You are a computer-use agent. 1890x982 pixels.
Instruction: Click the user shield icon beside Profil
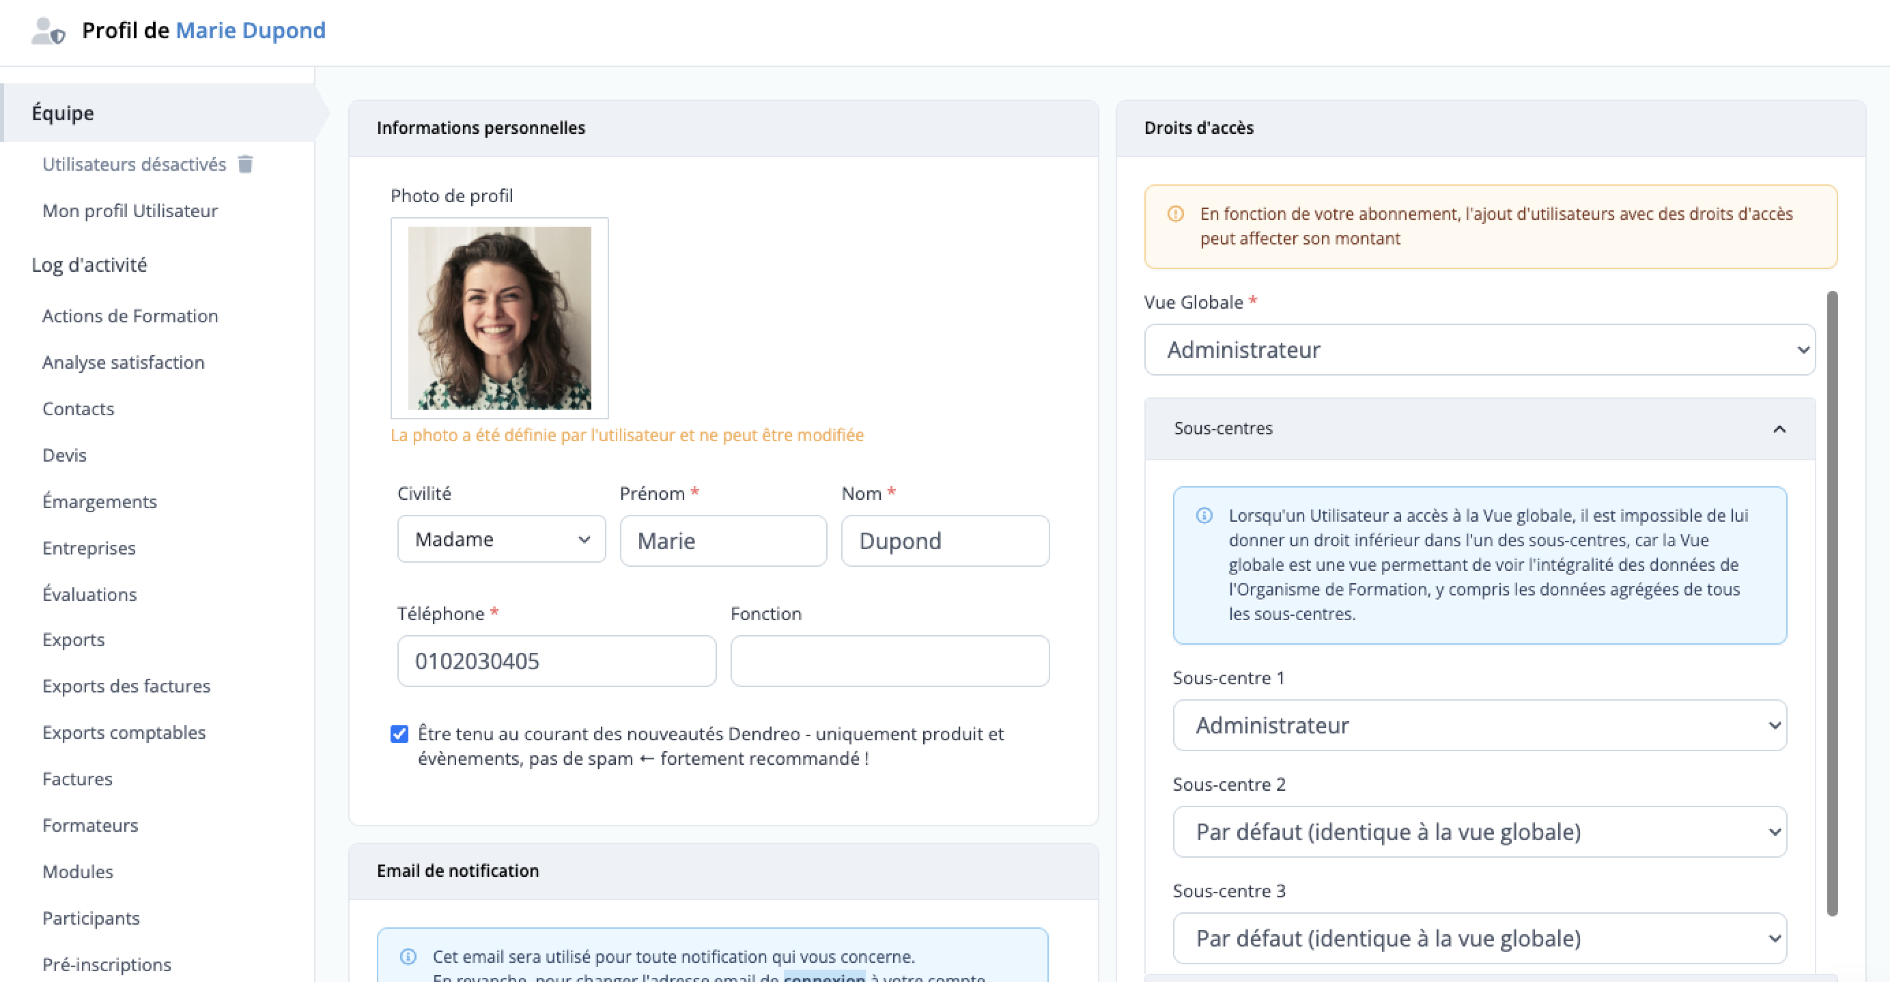click(48, 31)
